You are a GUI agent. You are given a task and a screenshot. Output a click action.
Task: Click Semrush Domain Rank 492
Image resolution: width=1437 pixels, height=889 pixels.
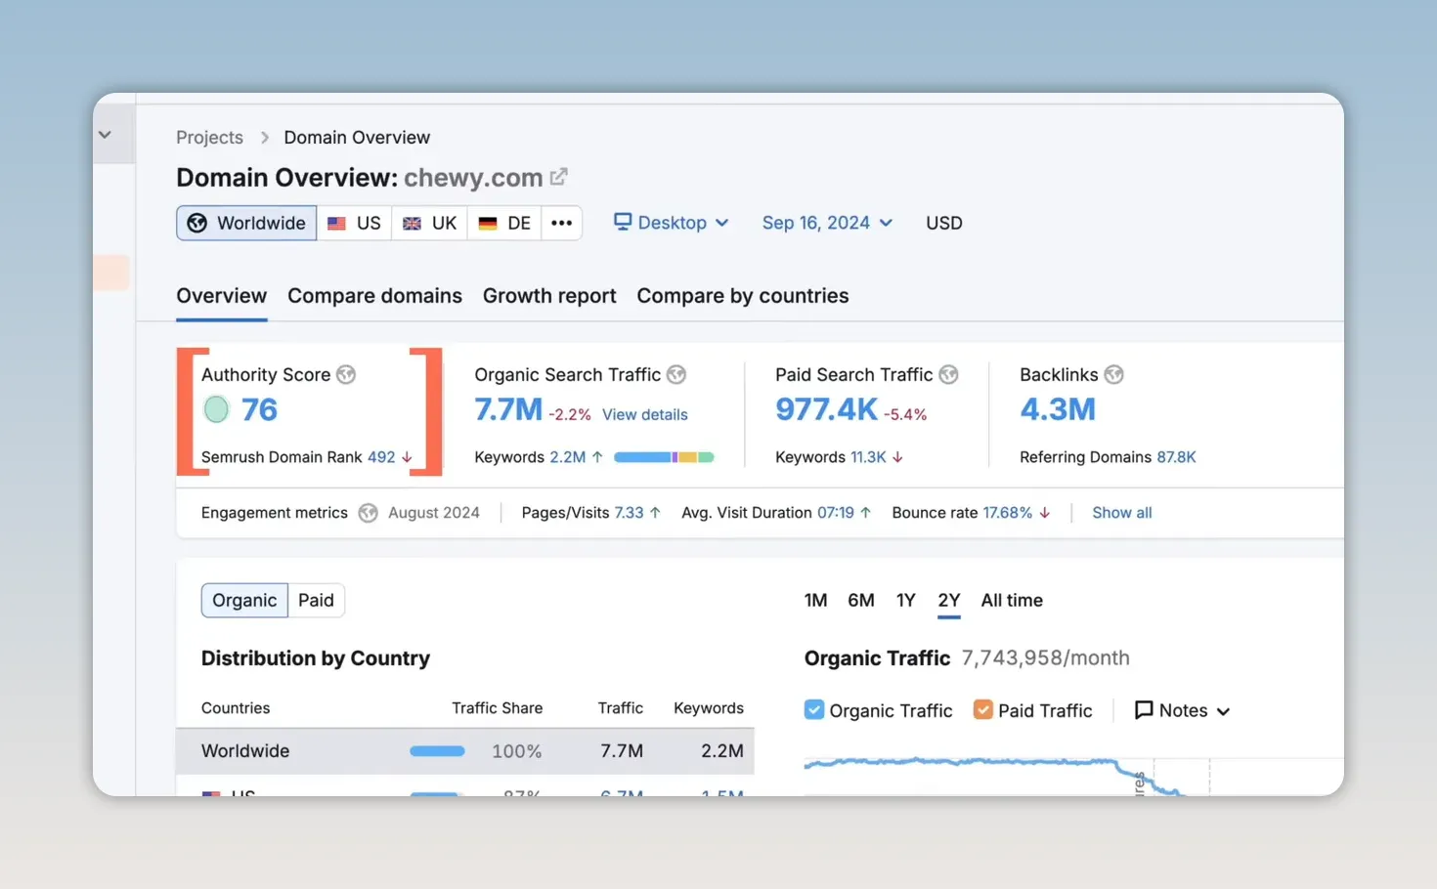click(x=381, y=457)
